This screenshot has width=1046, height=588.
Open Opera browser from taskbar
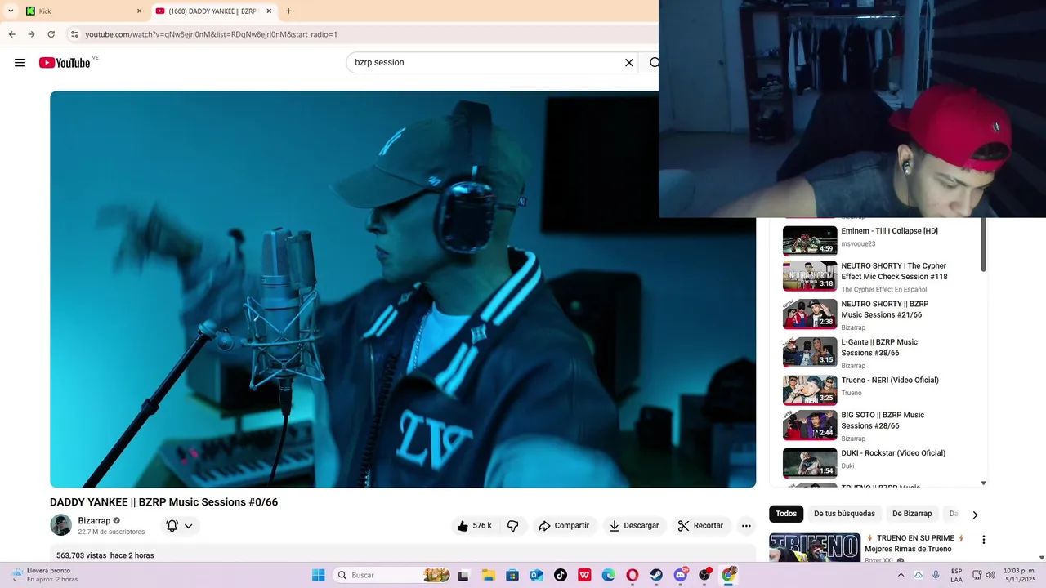pos(633,575)
